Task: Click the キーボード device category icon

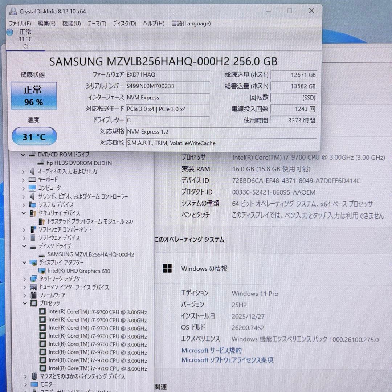Action: (32, 179)
